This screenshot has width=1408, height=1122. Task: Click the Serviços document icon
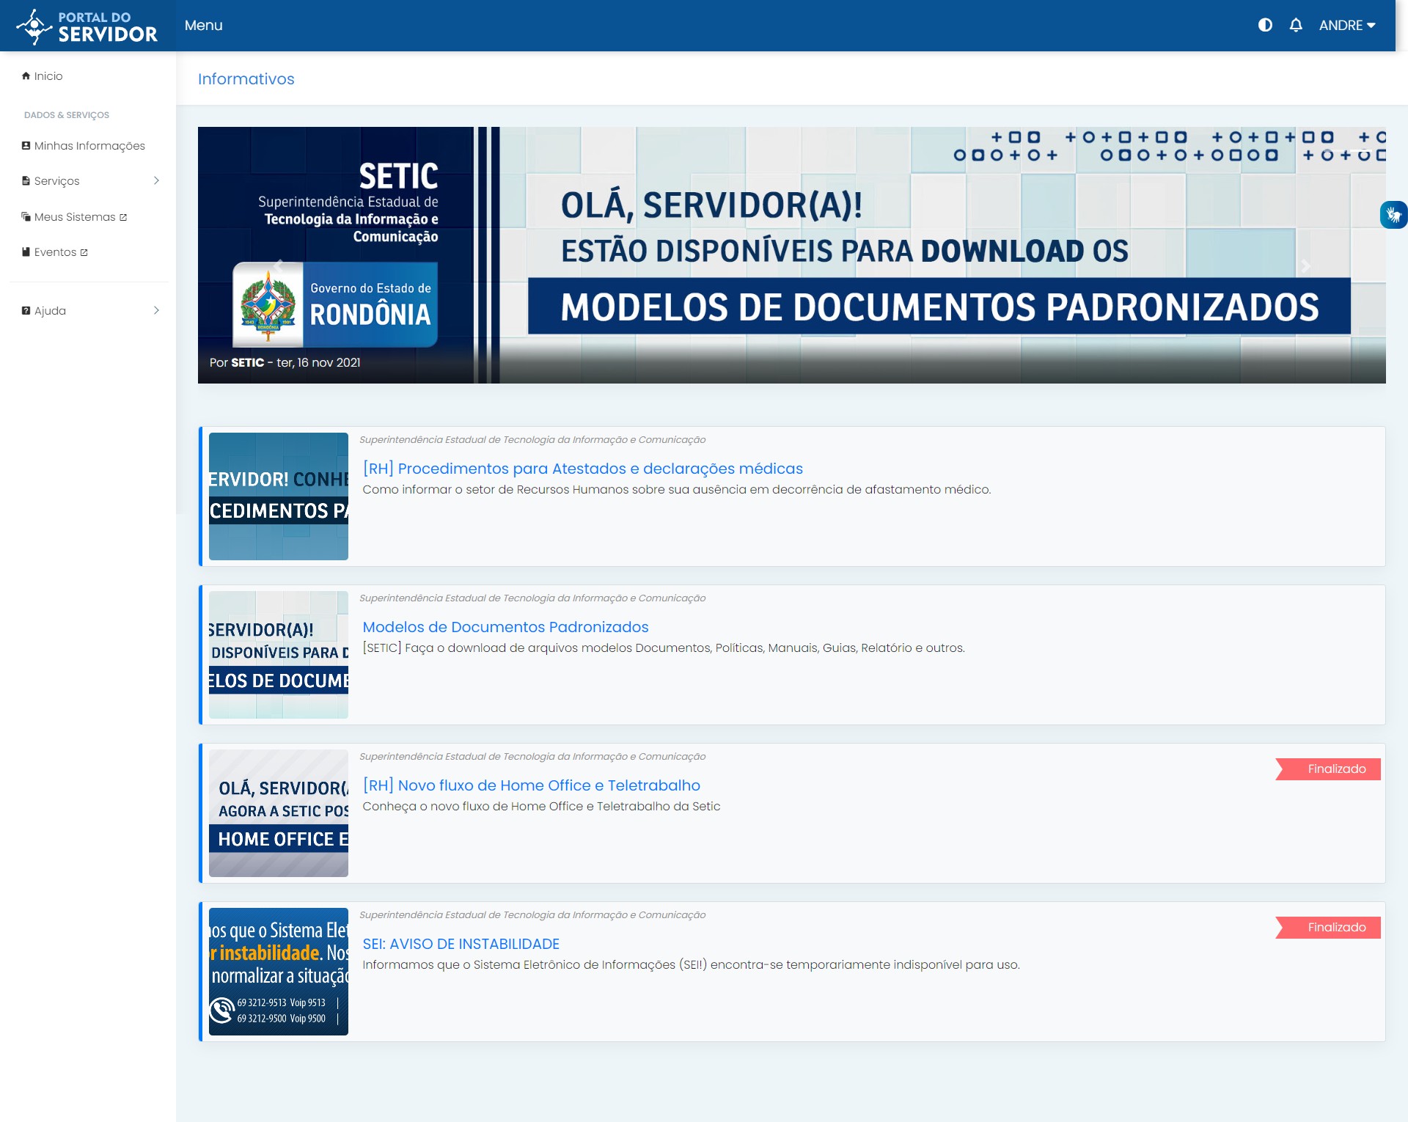tap(26, 180)
